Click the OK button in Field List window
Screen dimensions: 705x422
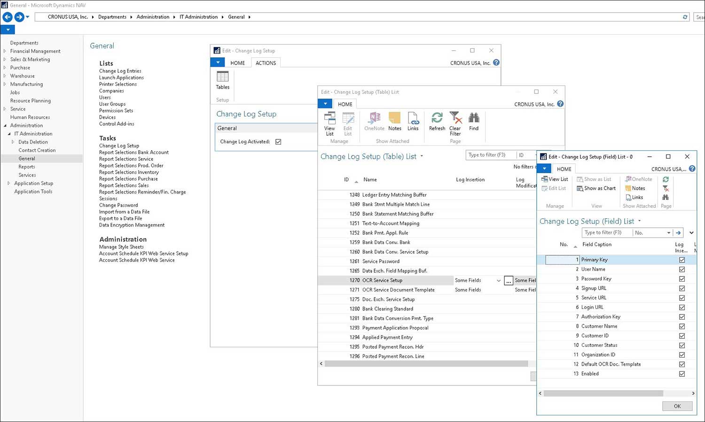point(677,406)
